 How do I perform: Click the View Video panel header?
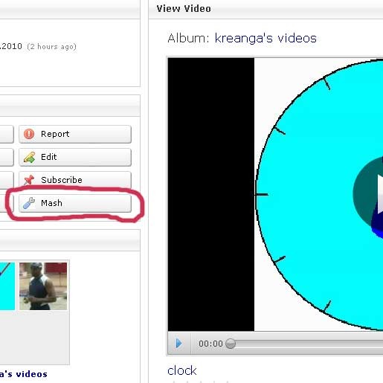[x=265, y=9]
